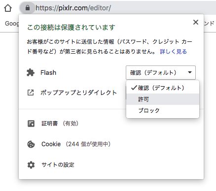Click the Home icon beside address bar

[8, 8]
